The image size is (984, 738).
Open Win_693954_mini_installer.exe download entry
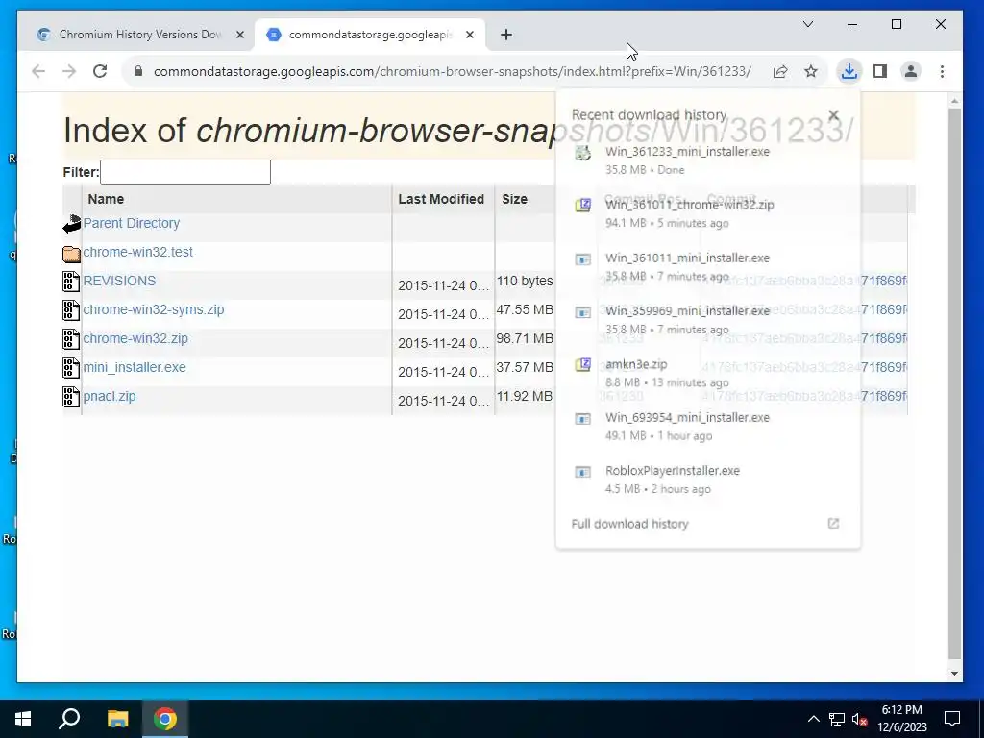point(708,426)
